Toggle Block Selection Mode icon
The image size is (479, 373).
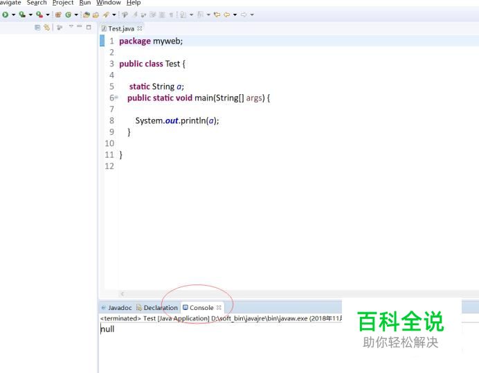(162, 15)
